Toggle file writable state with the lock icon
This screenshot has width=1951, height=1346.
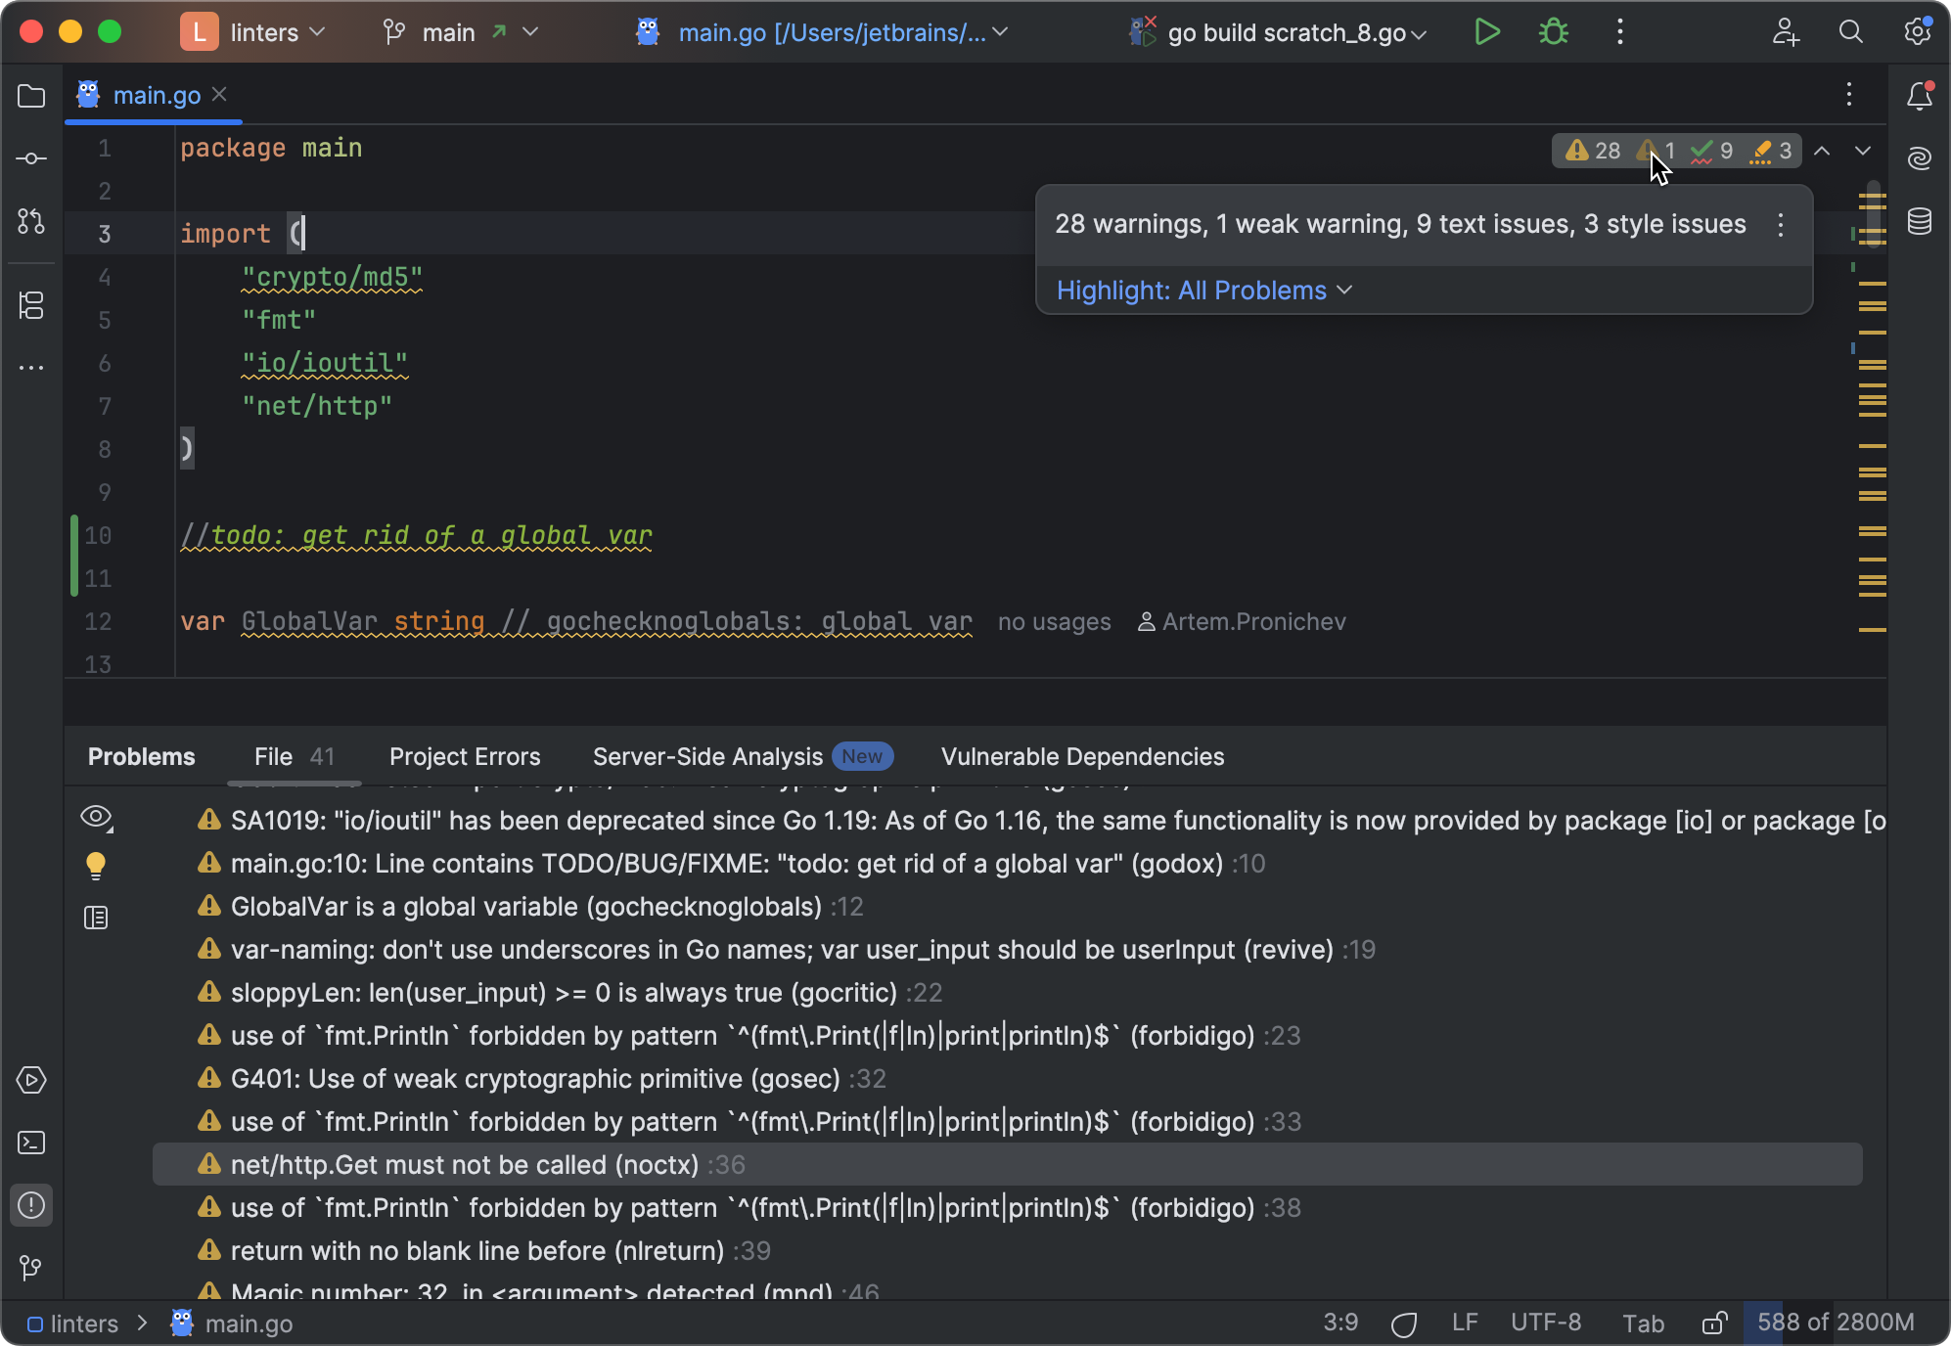point(1713,1323)
